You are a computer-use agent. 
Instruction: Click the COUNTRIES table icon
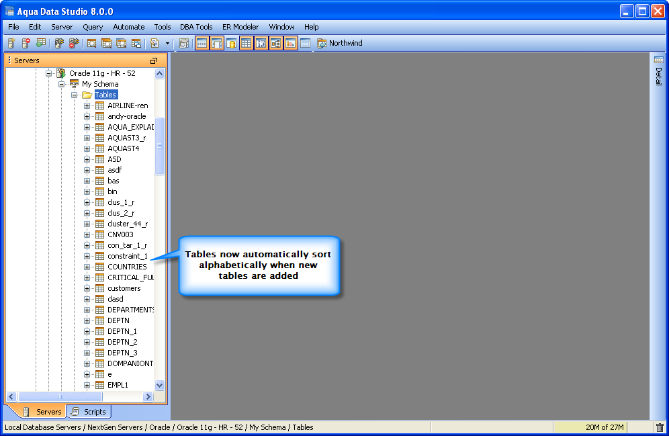coord(100,267)
